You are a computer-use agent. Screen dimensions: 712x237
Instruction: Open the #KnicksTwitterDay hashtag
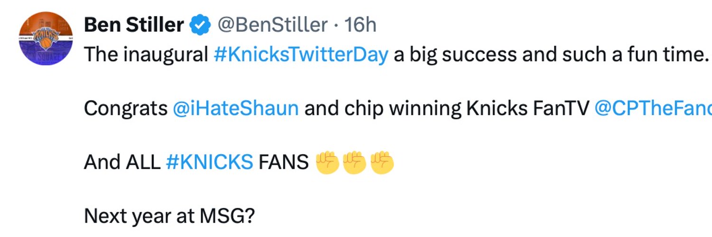(x=301, y=55)
